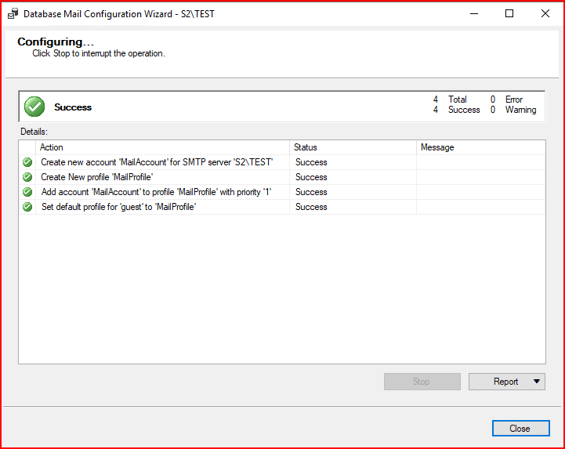The image size is (565, 449).
Task: Click Success status of the Set default profile row
Action: (x=311, y=207)
